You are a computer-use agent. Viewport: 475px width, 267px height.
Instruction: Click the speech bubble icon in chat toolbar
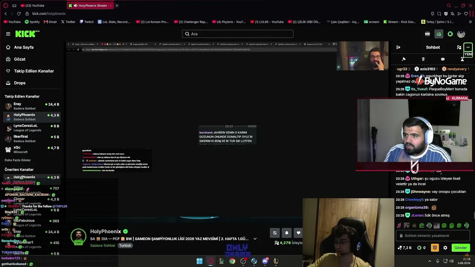coord(443,59)
